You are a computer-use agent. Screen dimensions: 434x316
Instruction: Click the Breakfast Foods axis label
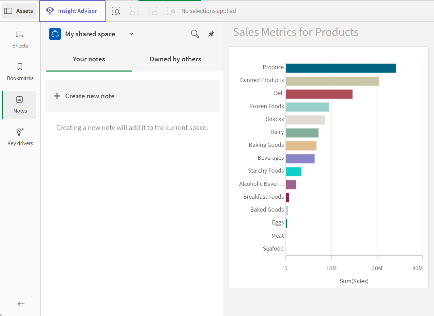(x=263, y=197)
